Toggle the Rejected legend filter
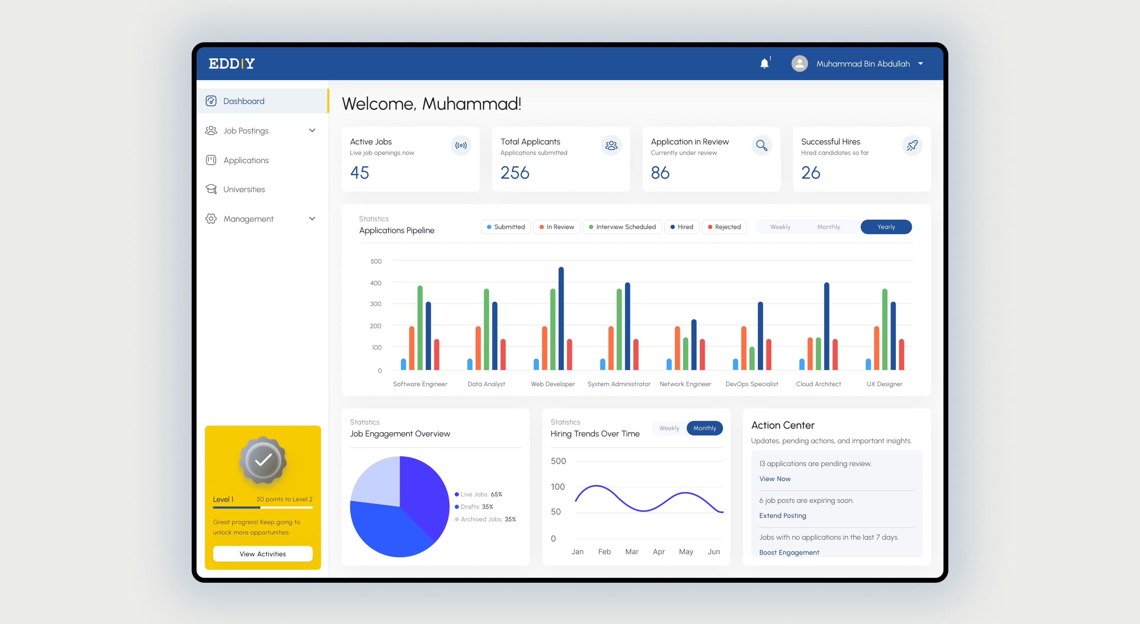 724,227
